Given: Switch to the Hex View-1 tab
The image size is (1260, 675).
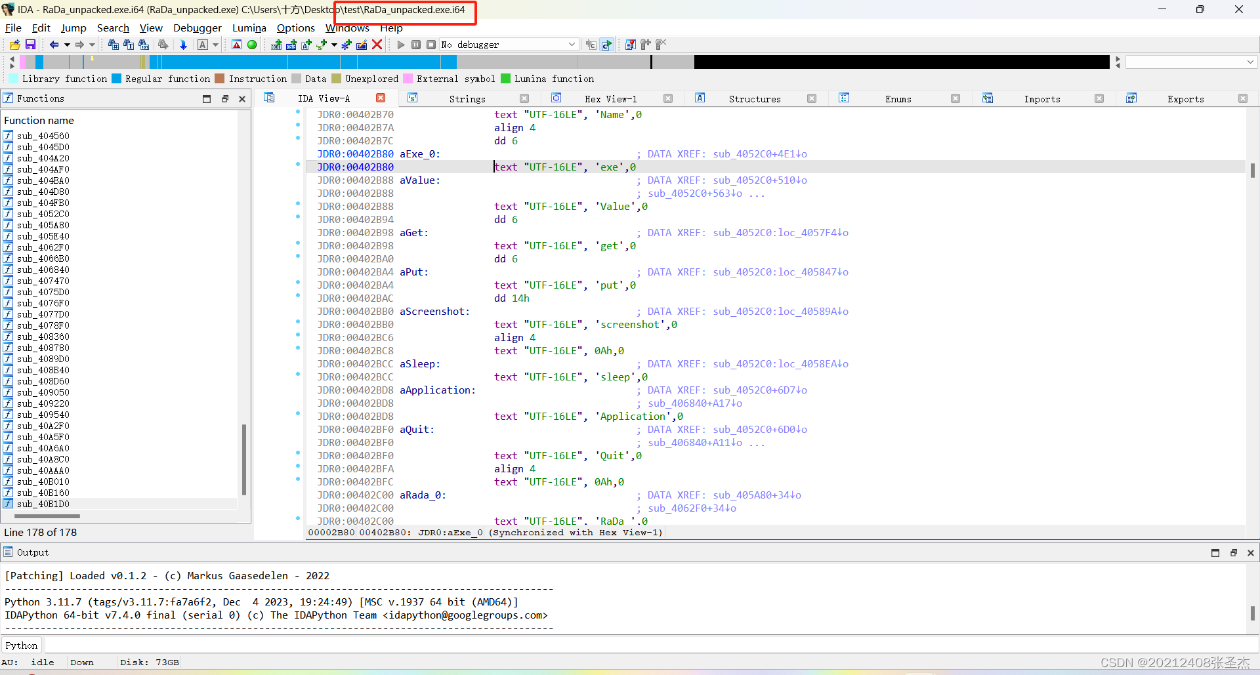Looking at the screenshot, I should pyautogui.click(x=611, y=99).
